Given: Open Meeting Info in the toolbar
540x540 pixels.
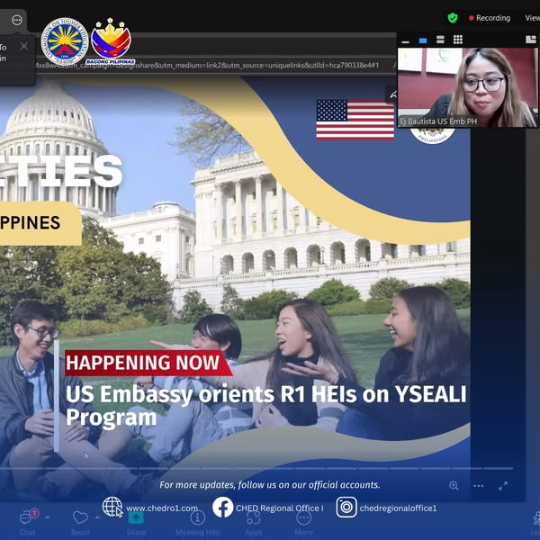Looking at the screenshot, I should point(197,521).
